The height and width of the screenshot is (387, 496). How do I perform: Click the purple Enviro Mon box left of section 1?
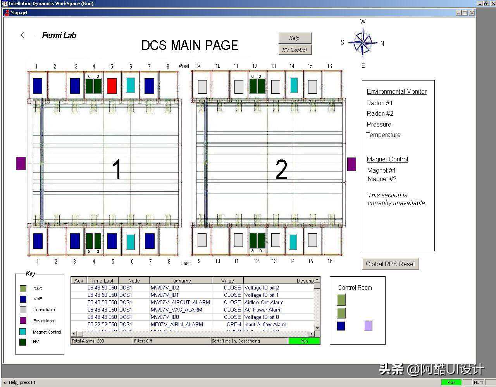[x=21, y=163]
